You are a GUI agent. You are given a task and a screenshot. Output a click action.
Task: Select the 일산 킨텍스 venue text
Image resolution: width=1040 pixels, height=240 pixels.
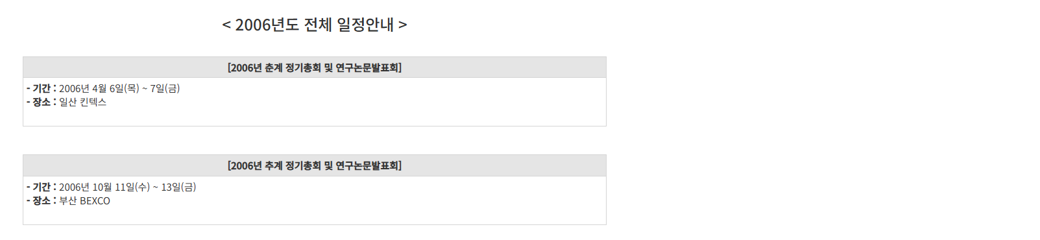tap(82, 102)
